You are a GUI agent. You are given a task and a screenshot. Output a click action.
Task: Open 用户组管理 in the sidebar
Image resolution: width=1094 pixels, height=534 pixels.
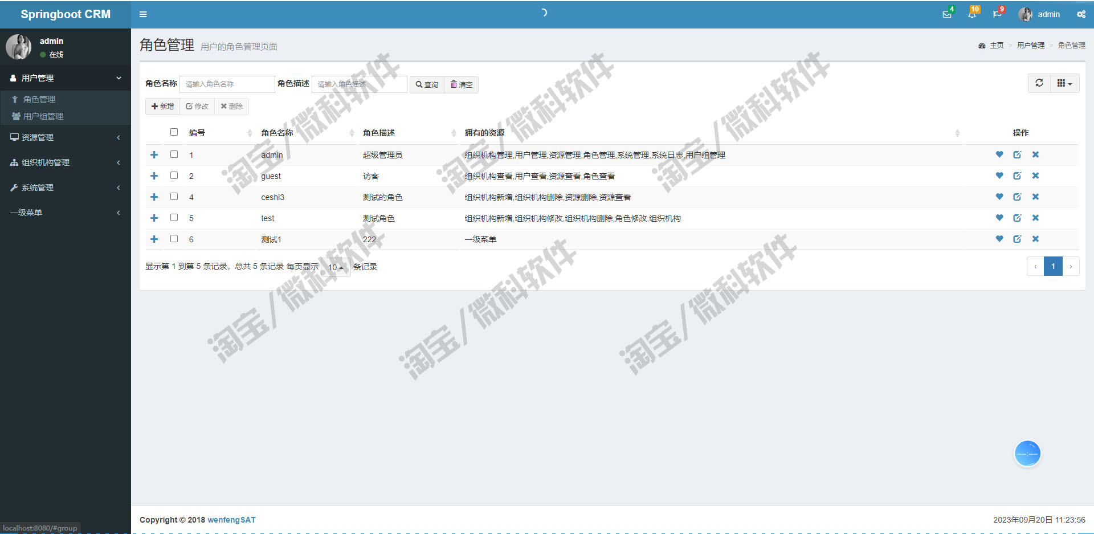click(x=43, y=116)
